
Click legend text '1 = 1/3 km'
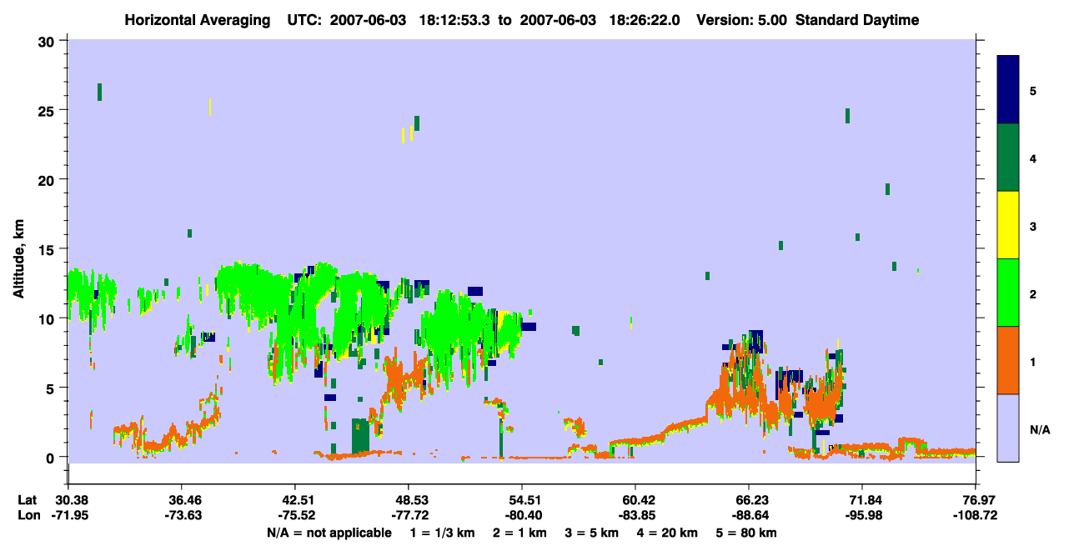[x=443, y=533]
